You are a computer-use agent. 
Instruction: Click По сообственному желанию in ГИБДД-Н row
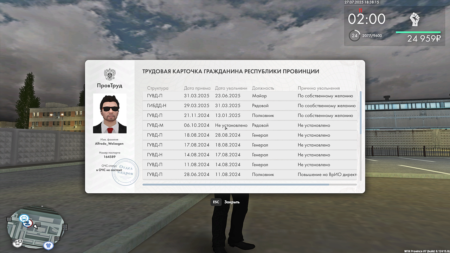click(x=327, y=106)
